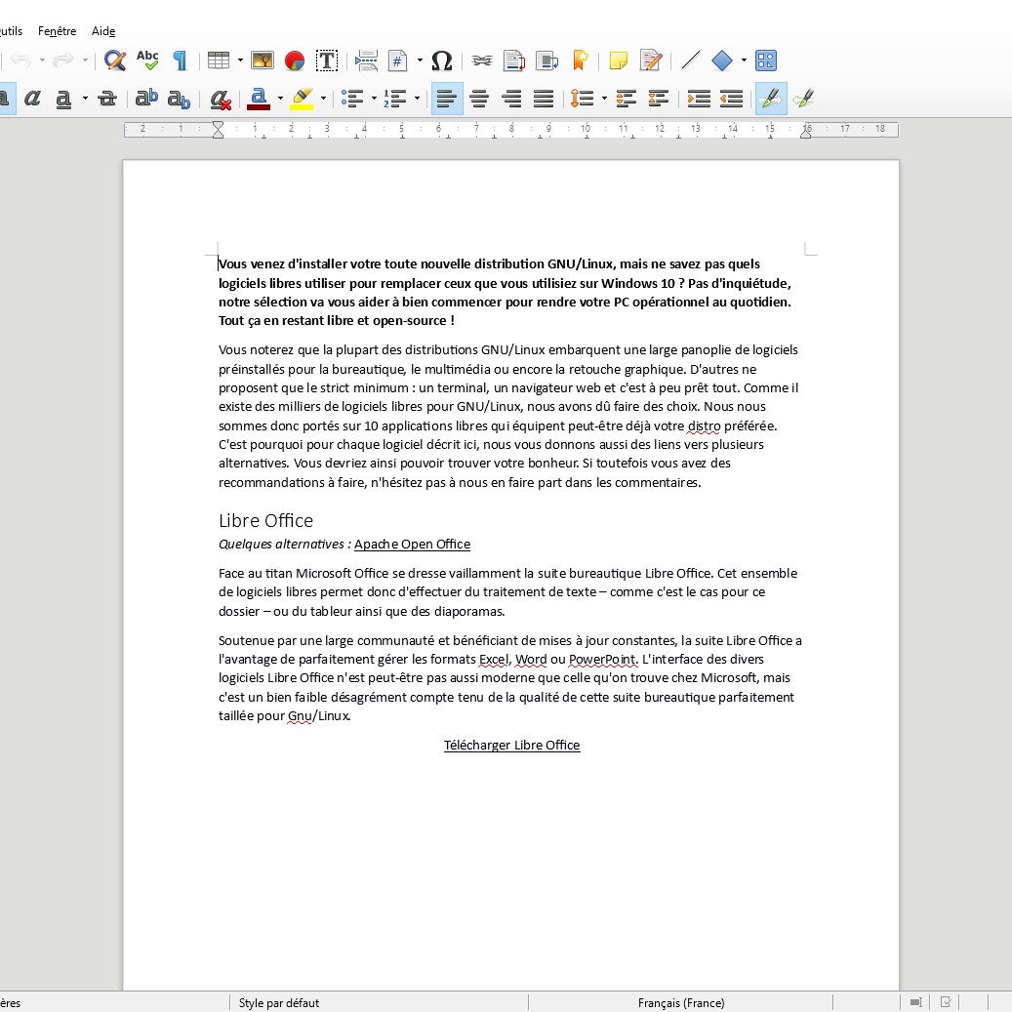Open the font color dropdown arrow
The width and height of the screenshot is (1012, 1012).
pos(280,99)
